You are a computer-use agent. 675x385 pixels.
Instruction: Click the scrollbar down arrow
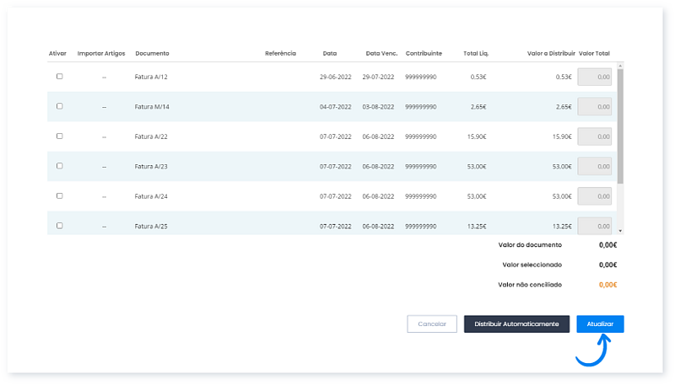point(620,230)
